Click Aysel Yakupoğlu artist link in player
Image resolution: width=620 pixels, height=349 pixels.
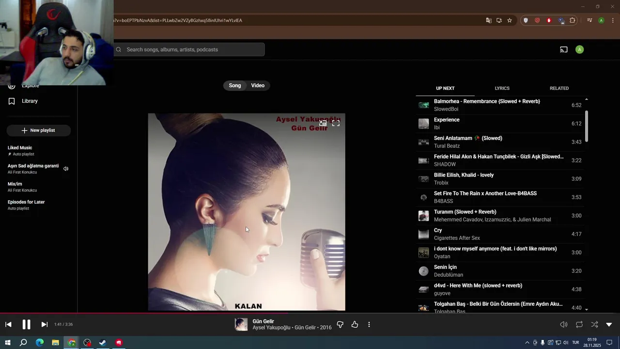pos(271,328)
